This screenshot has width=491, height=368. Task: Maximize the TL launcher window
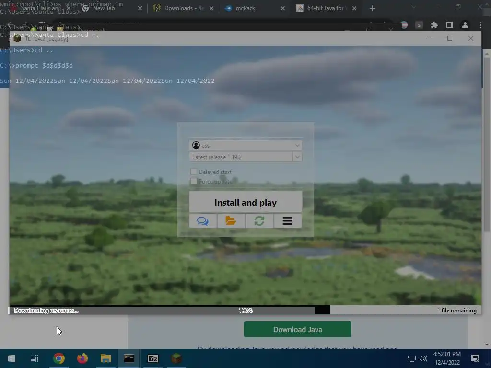pyautogui.click(x=450, y=38)
